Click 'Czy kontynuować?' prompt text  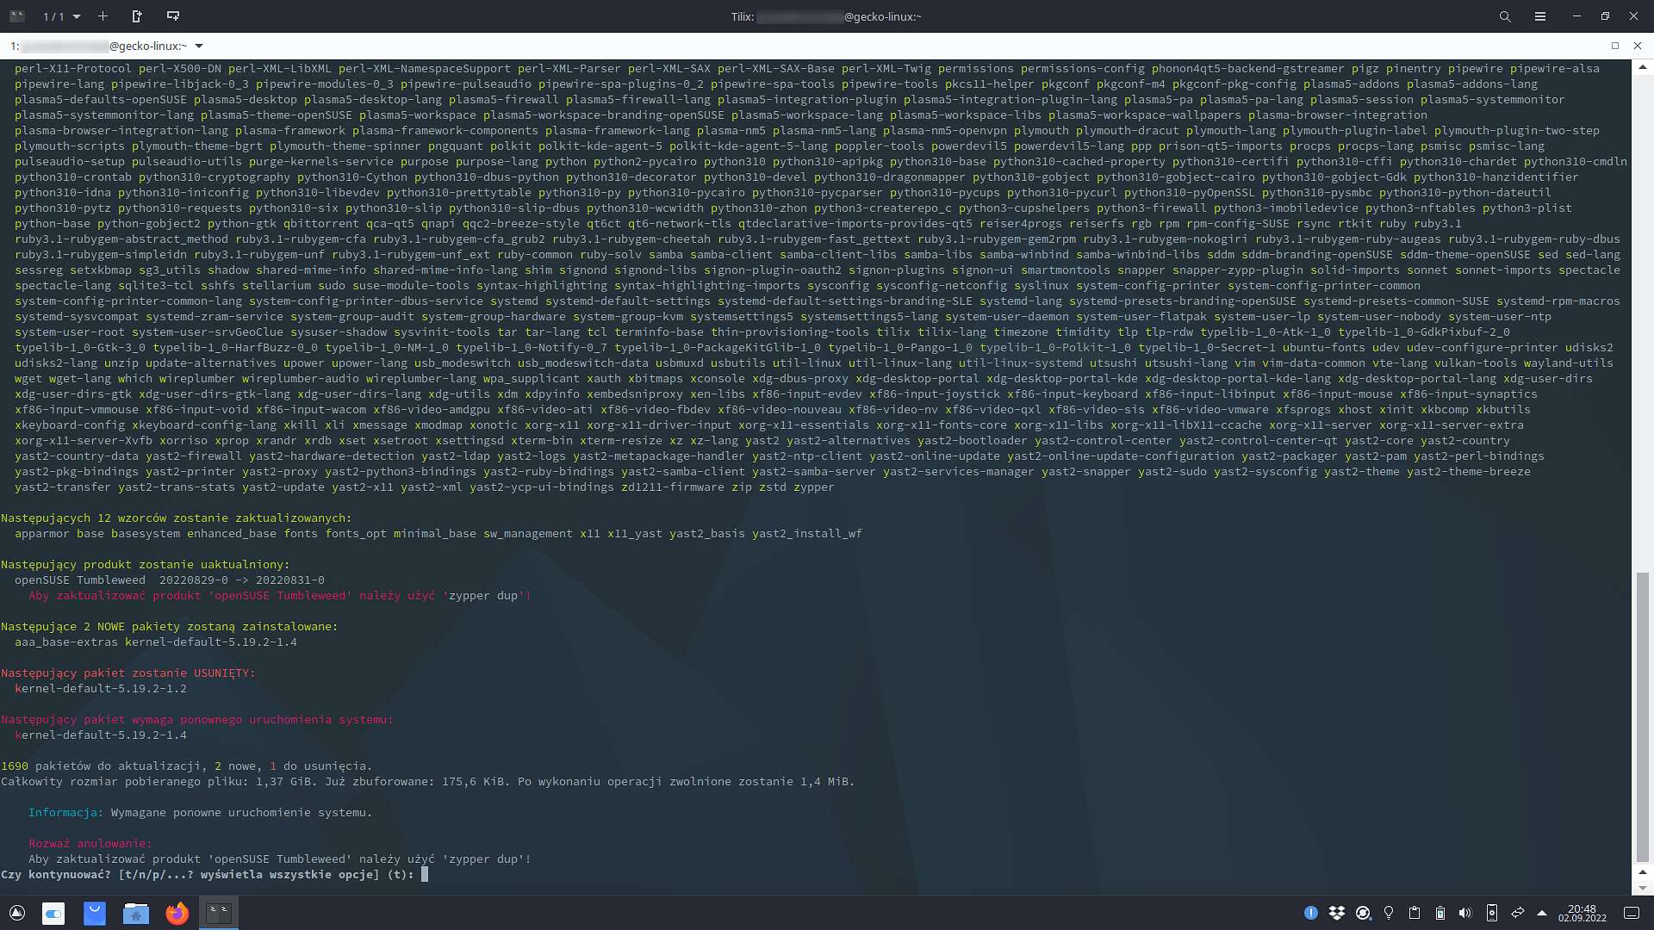[56, 874]
